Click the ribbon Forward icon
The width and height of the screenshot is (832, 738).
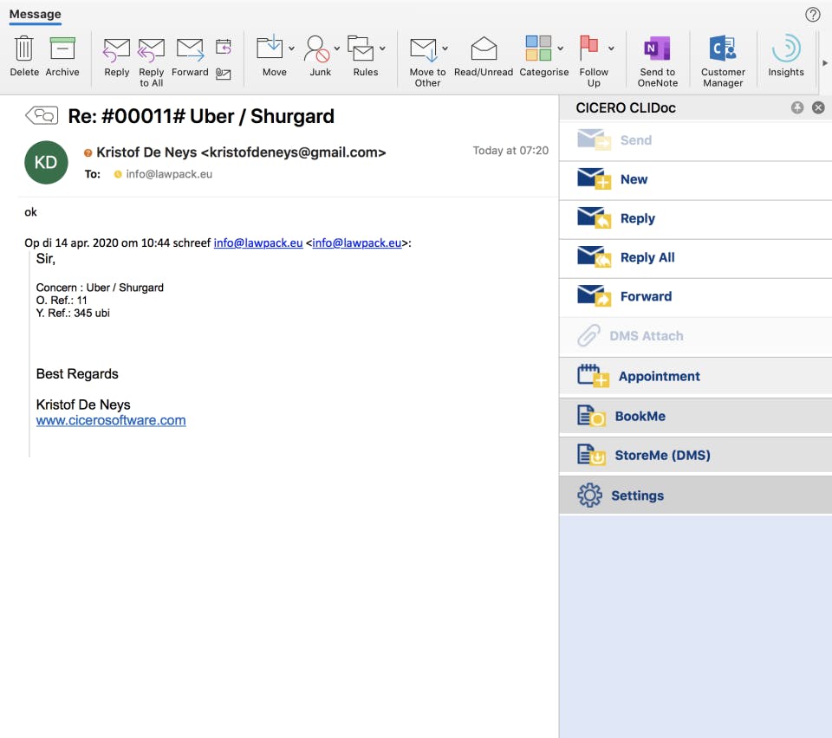[190, 49]
